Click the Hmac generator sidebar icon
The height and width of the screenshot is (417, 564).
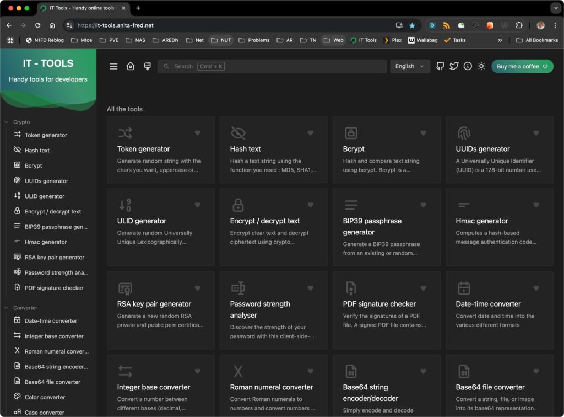point(17,241)
